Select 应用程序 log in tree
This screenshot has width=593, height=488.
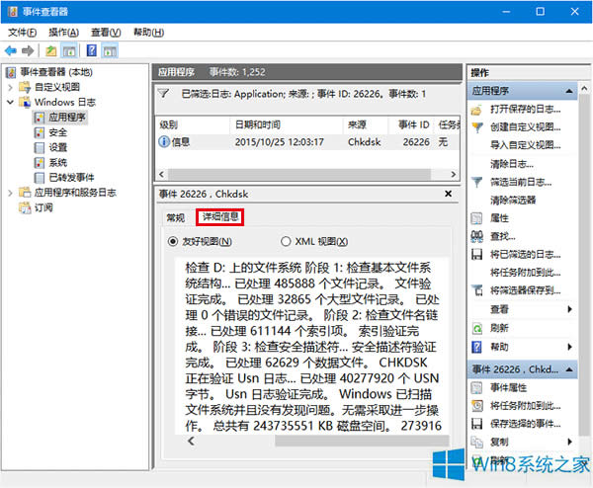point(67,118)
